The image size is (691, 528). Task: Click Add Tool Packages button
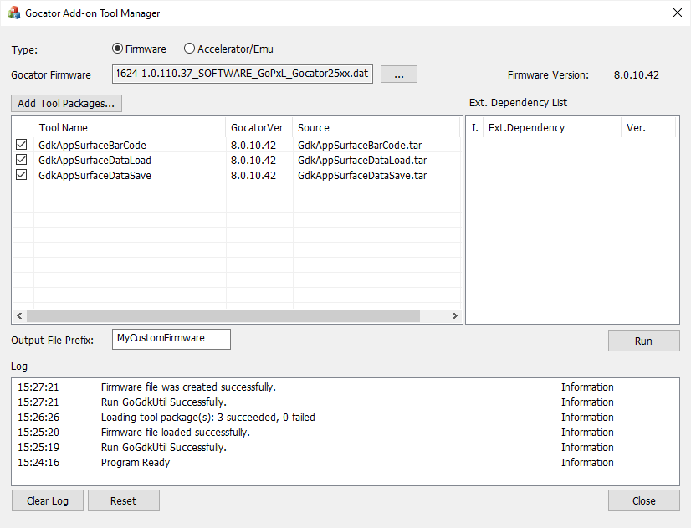pyautogui.click(x=66, y=103)
